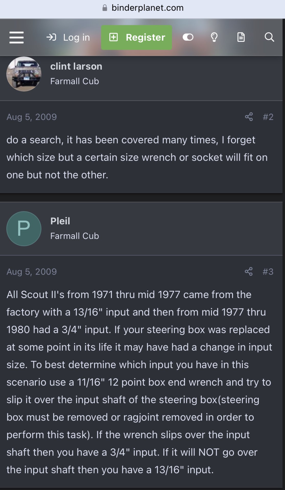Toggle the light/dark style switch

pyautogui.click(x=188, y=37)
